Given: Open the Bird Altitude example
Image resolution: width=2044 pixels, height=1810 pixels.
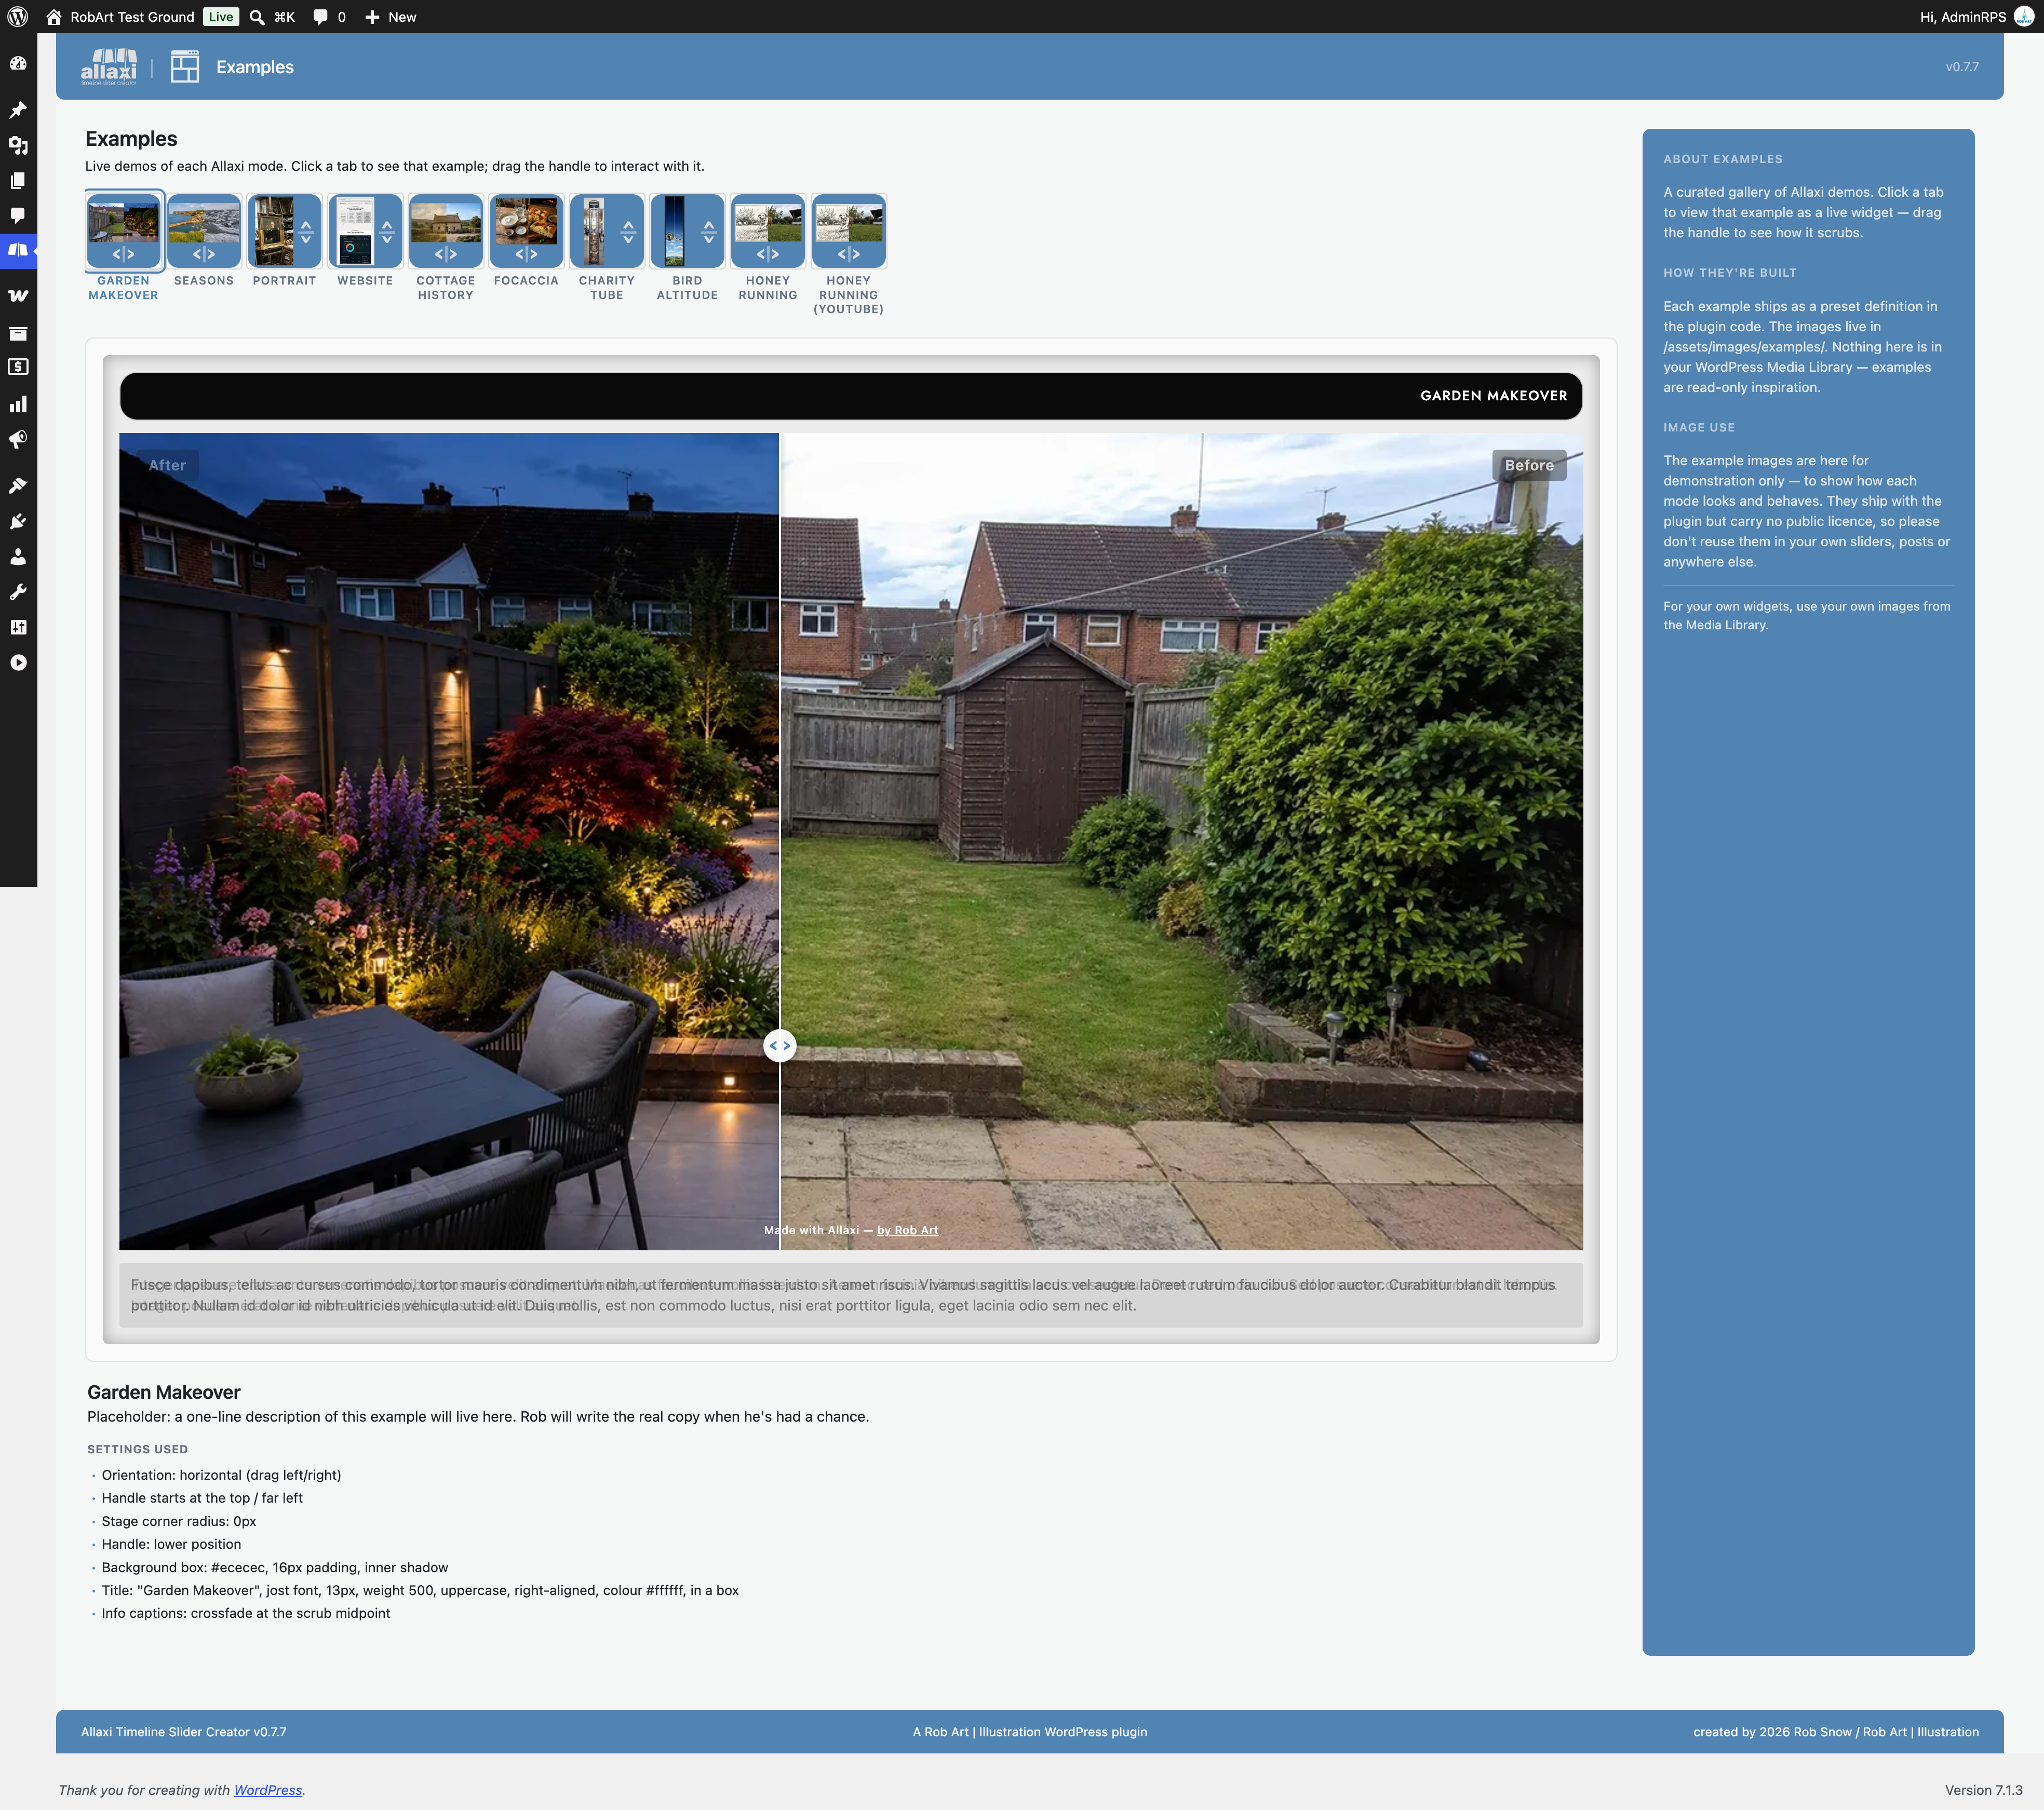Looking at the screenshot, I should [688, 247].
